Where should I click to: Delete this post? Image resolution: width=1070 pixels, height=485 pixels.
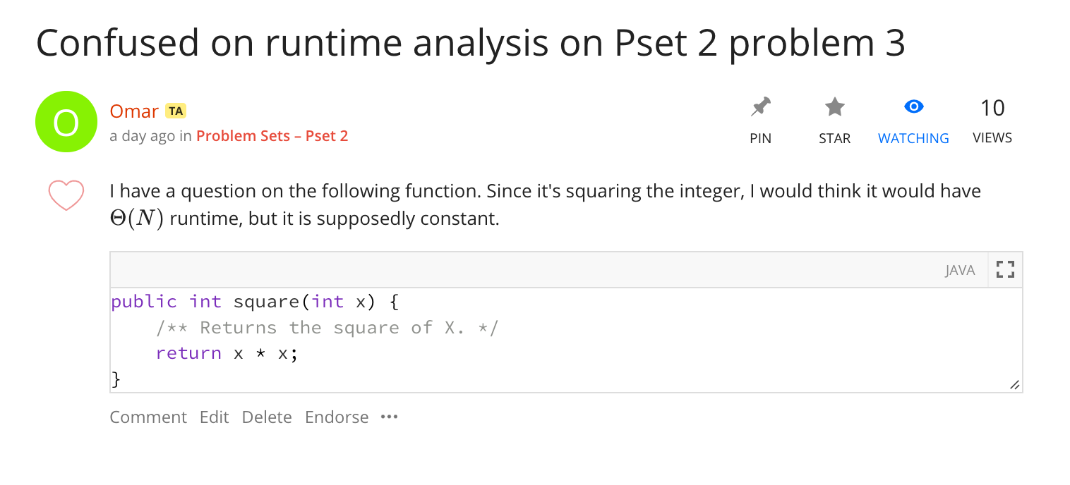(267, 417)
